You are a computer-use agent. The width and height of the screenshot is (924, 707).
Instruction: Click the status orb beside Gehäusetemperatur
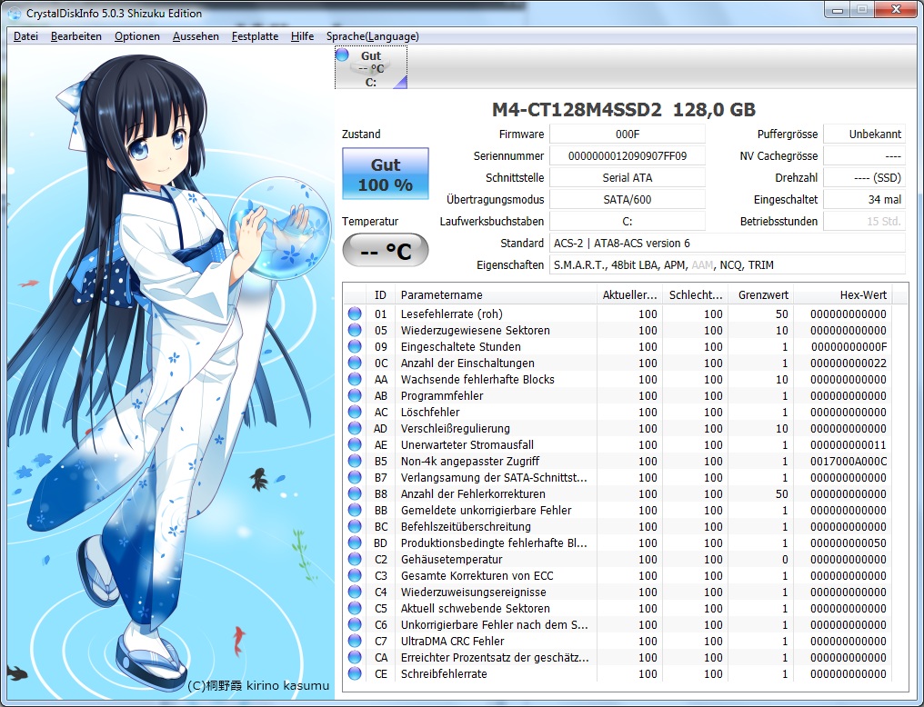355,560
